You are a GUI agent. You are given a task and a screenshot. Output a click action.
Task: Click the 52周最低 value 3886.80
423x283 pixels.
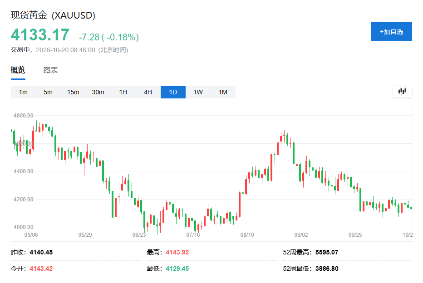(x=327, y=268)
